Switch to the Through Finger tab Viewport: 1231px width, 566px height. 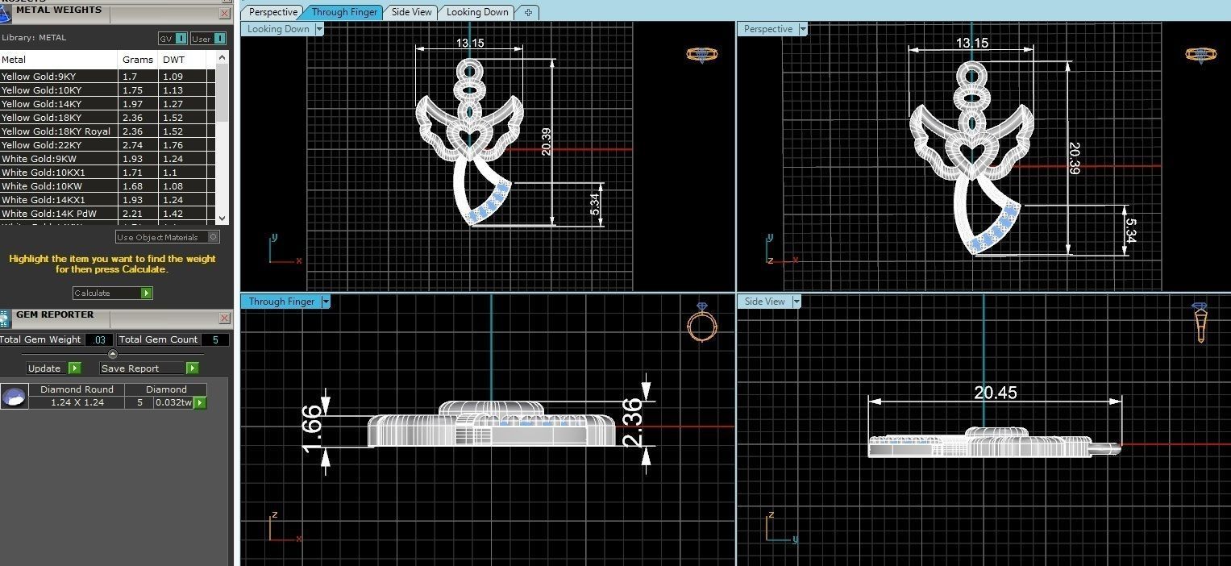[344, 12]
